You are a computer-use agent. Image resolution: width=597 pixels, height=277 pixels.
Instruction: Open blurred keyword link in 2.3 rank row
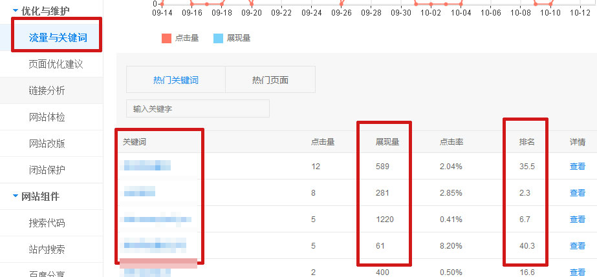139,192
